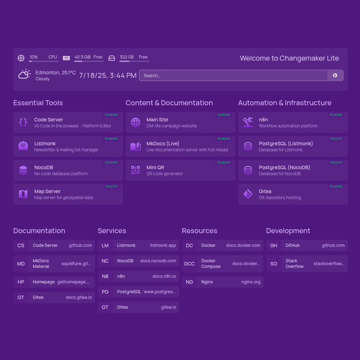Click the Mini QR code icon
Screen dimensions: 360x360
point(135,170)
